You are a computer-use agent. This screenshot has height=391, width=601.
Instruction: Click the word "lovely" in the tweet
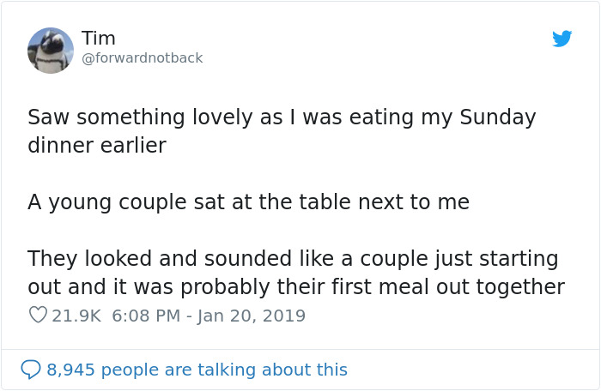point(214,117)
